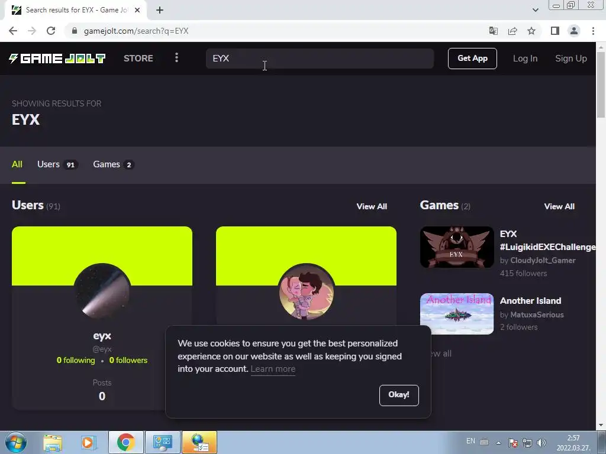The width and height of the screenshot is (606, 454).
Task: Click the Chrome taskbar icon
Action: (x=125, y=442)
